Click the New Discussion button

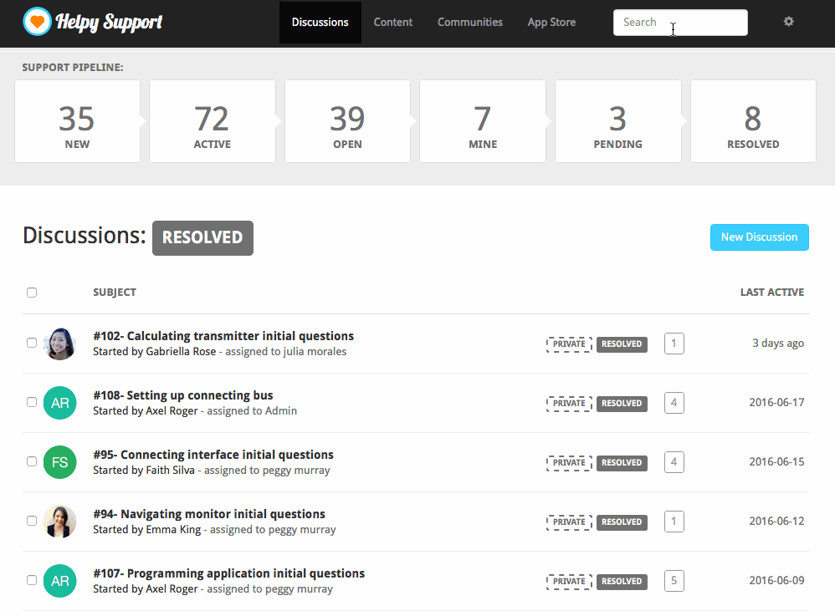click(760, 237)
